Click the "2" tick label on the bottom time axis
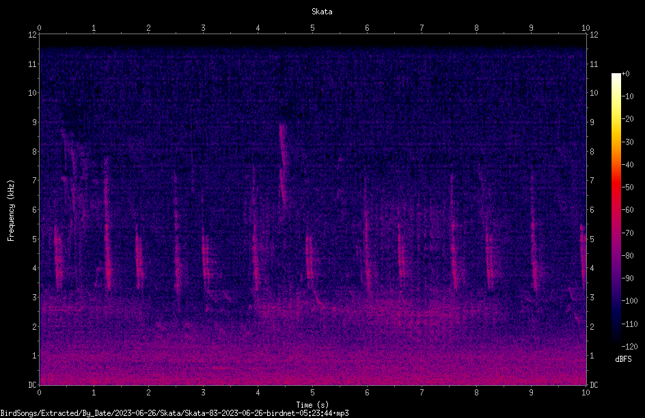Image resolution: width=645 pixels, height=418 pixels. [148, 393]
